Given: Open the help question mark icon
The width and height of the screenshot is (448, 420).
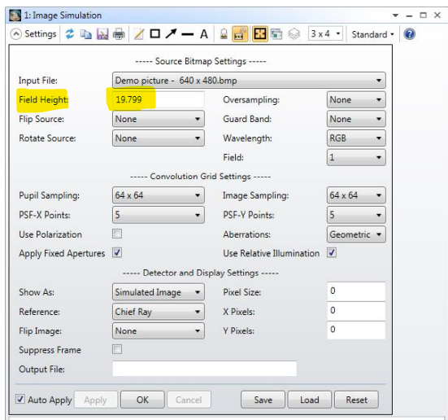Looking at the screenshot, I should tap(409, 34).
